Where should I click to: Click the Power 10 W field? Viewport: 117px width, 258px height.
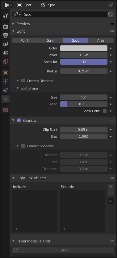[84, 55]
